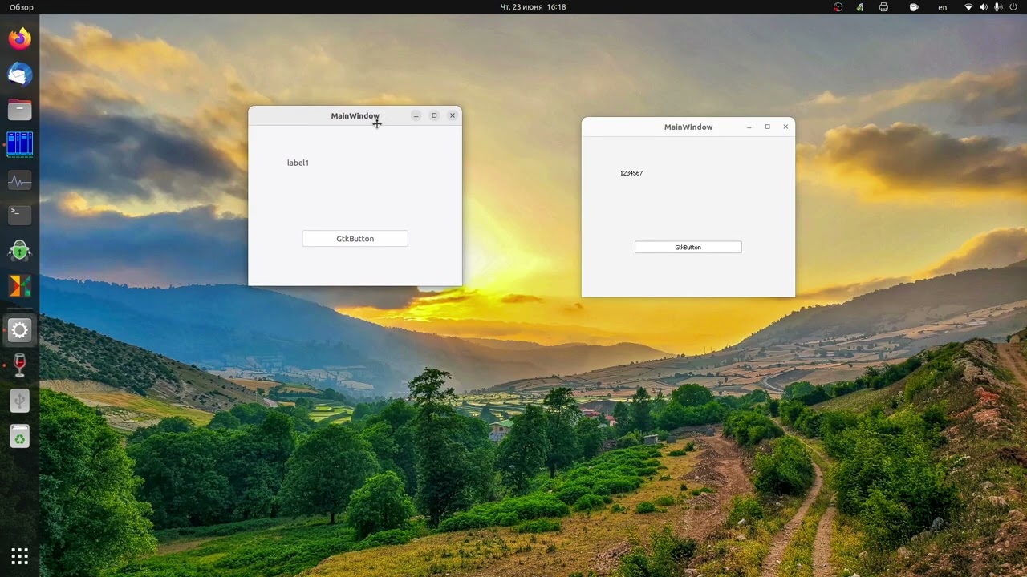Viewport: 1027px width, 577px height.
Task: Click the red recorder tray icon
Action: coord(838,7)
